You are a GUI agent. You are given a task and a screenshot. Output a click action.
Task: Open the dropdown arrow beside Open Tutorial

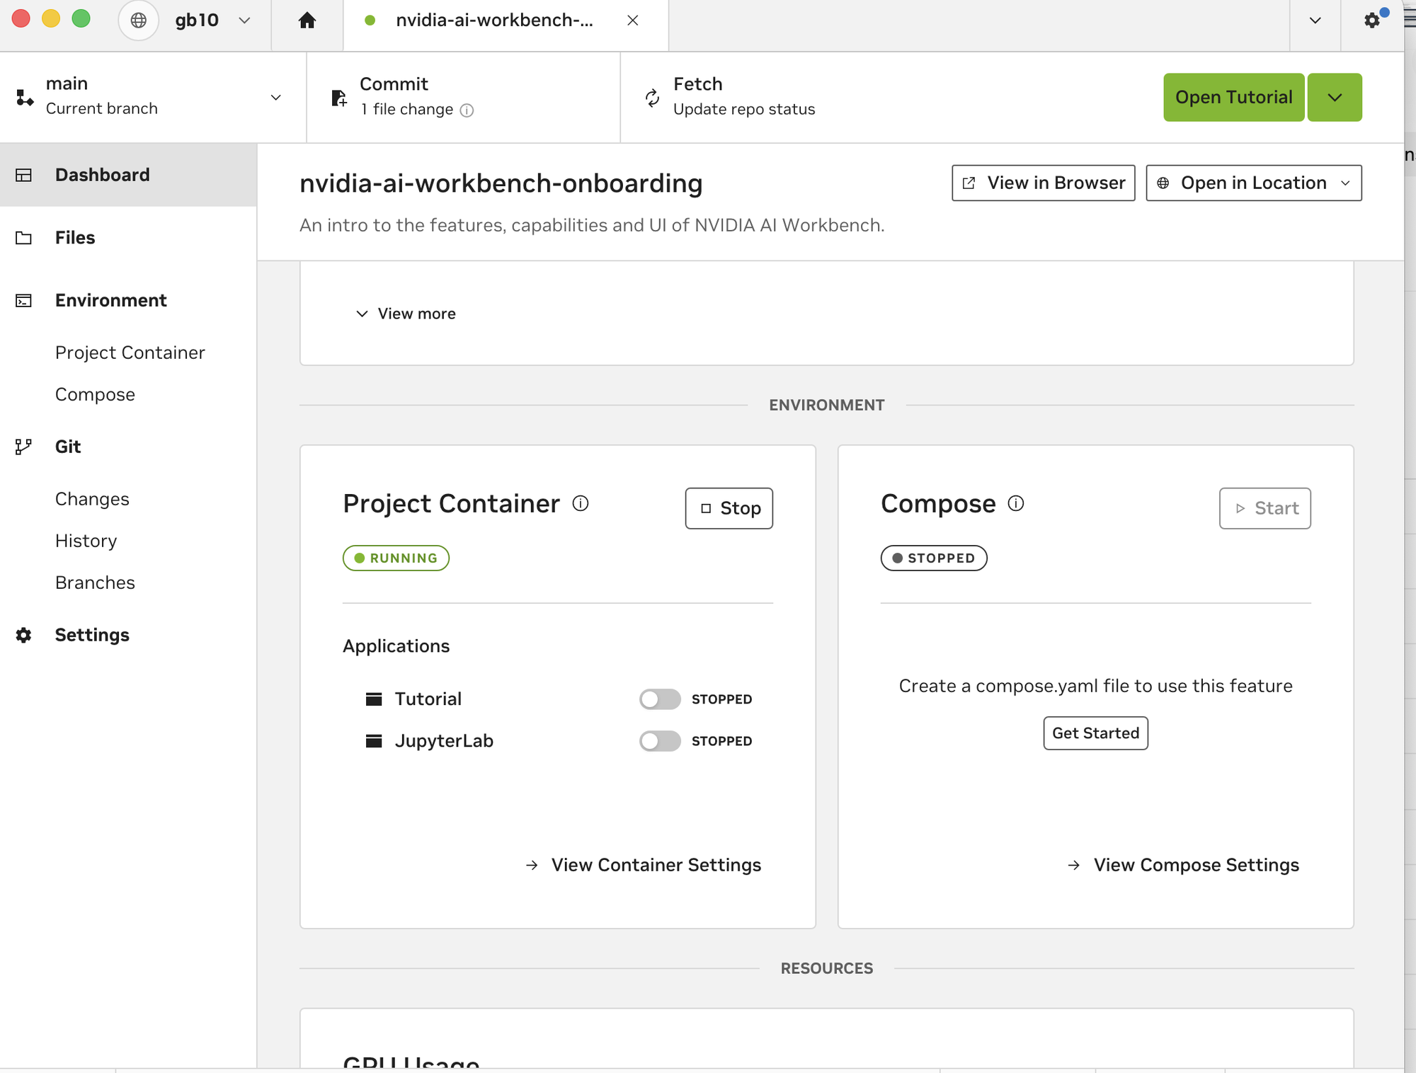tap(1335, 98)
